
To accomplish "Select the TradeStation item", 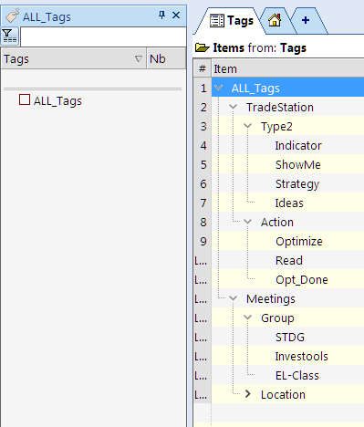I will pyautogui.click(x=280, y=108).
